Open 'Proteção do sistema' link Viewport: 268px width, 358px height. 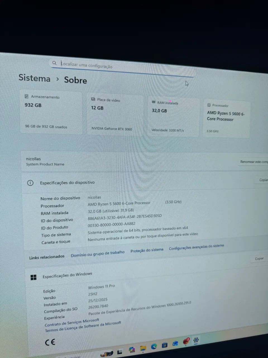[147, 250]
